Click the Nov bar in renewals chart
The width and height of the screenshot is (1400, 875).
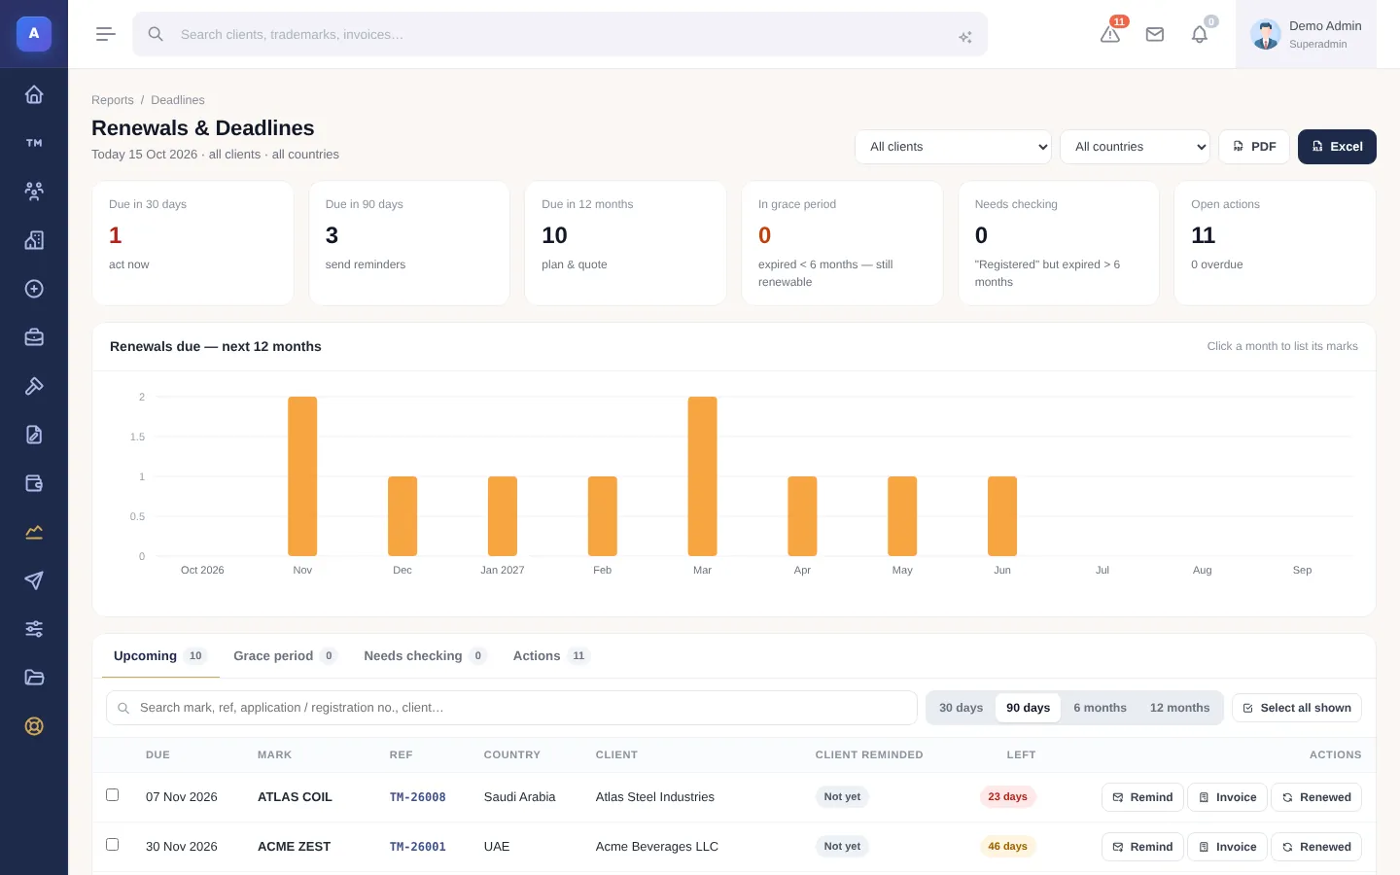pos(302,476)
